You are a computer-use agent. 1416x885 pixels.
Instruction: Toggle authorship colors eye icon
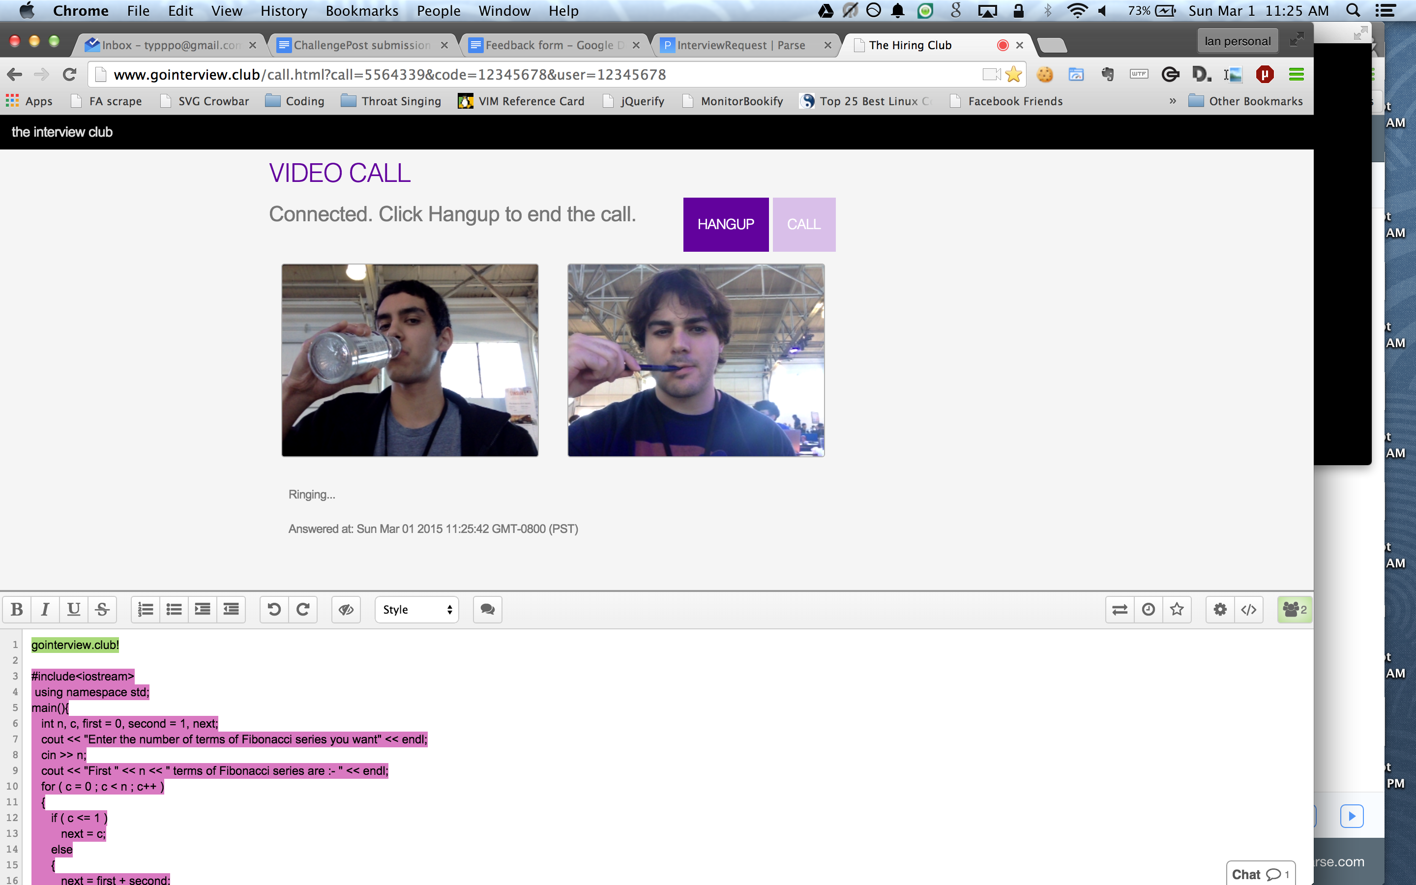coord(346,609)
